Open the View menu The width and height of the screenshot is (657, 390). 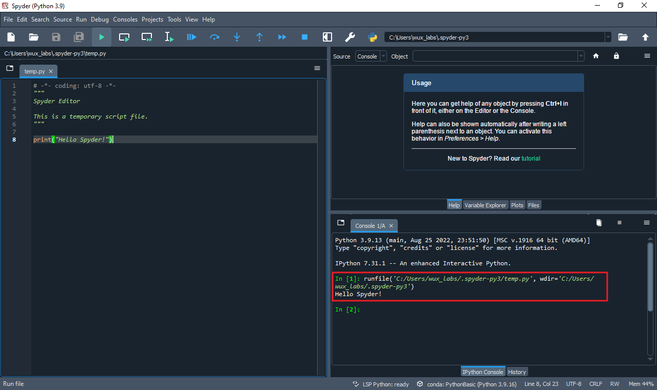coord(191,19)
